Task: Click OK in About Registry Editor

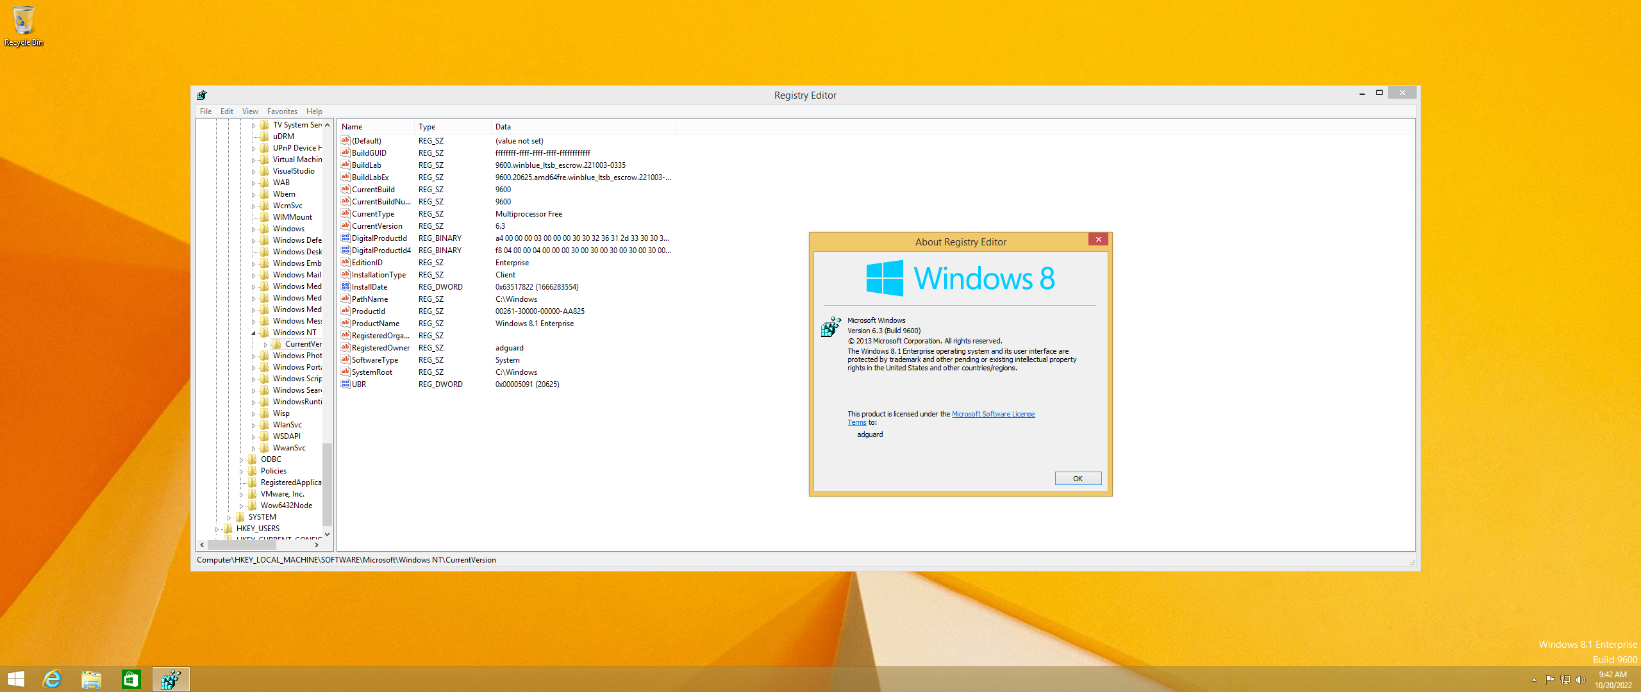Action: click(x=1078, y=478)
